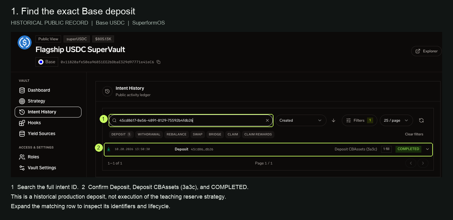Click inside the intent ID search field
Screen dimensions: 453x220
pyautogui.click(x=191, y=120)
